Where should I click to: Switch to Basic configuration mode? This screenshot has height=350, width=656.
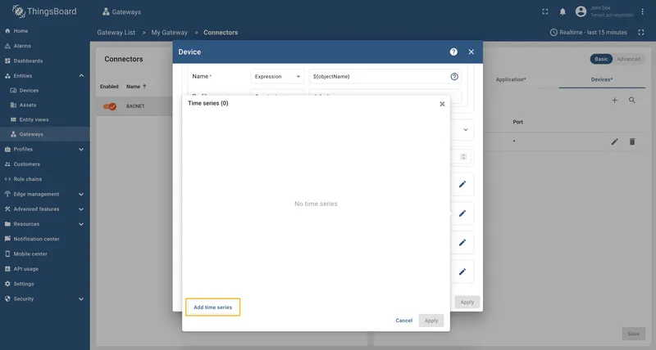(x=601, y=59)
